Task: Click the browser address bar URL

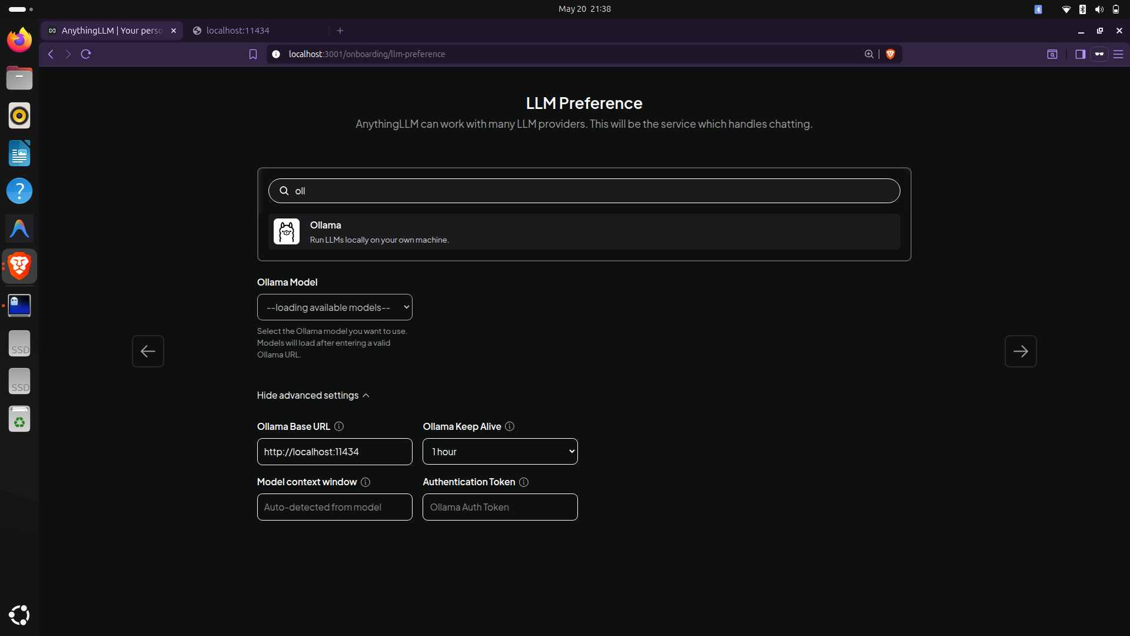Action: (x=367, y=54)
